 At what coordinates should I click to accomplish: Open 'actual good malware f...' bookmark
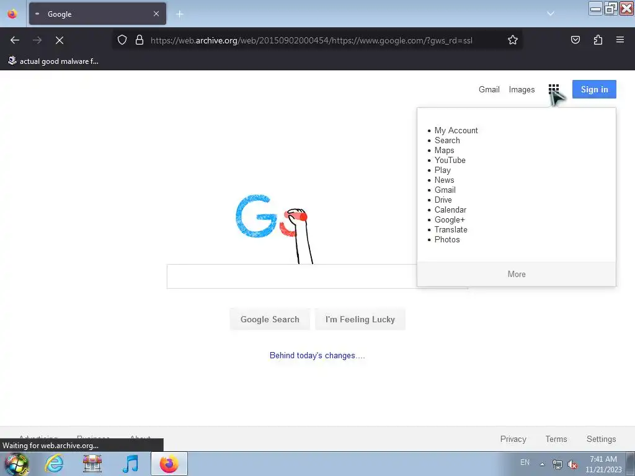coord(53,61)
